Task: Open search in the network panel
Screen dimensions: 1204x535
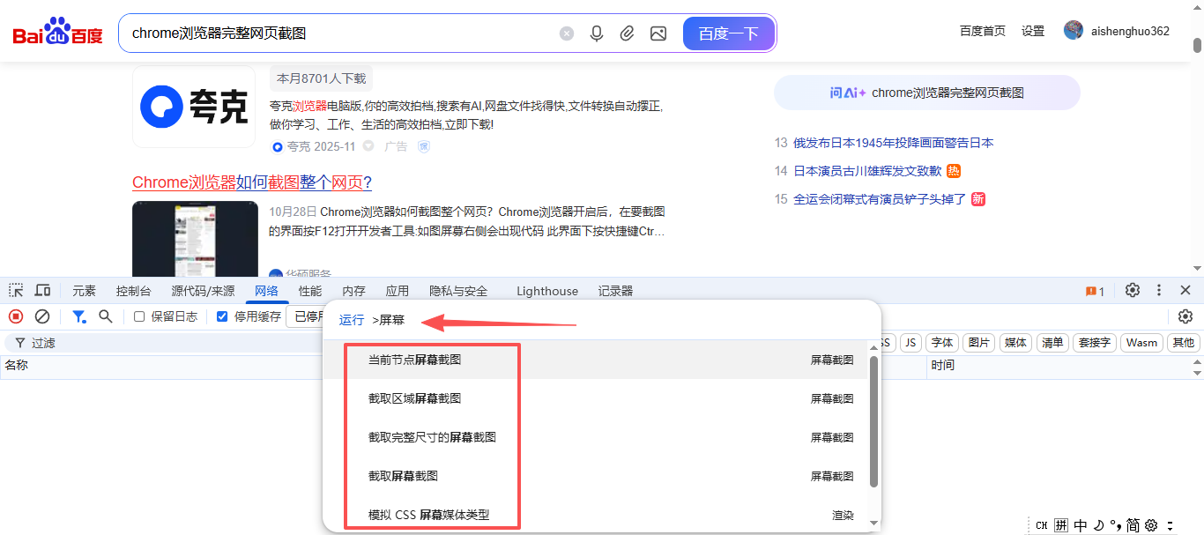Action: point(106,316)
